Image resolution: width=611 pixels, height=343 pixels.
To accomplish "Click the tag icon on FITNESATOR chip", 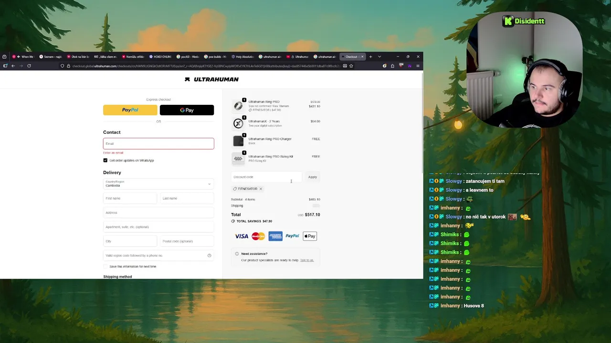I will 235,189.
